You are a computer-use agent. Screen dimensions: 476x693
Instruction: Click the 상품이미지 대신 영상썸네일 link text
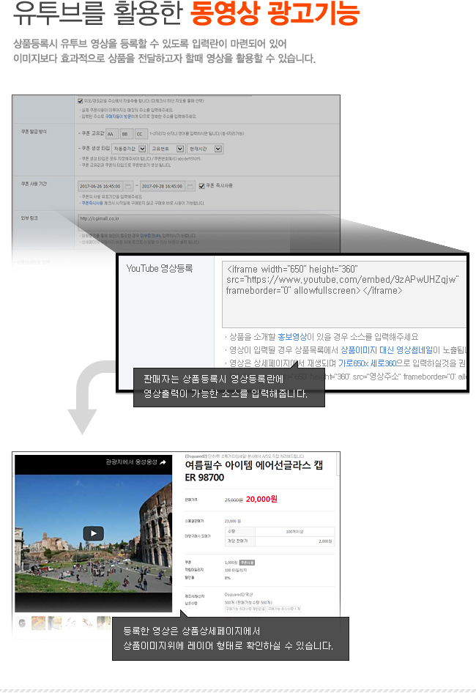[x=387, y=350]
